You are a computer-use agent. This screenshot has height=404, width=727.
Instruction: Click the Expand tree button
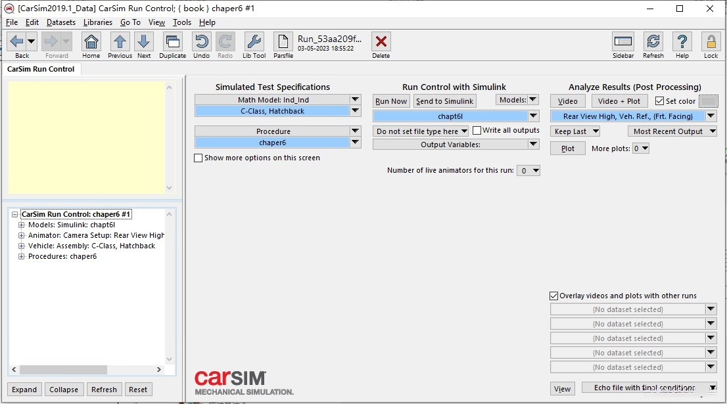(24, 390)
